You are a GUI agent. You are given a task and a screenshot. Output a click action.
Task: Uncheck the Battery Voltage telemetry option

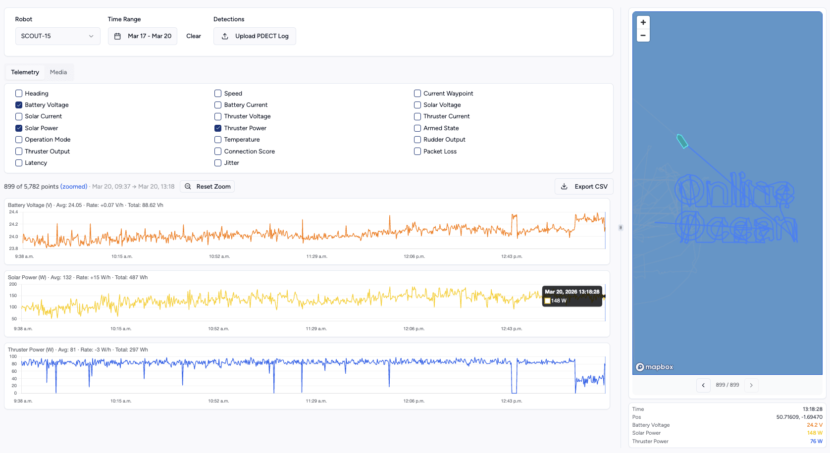point(18,104)
